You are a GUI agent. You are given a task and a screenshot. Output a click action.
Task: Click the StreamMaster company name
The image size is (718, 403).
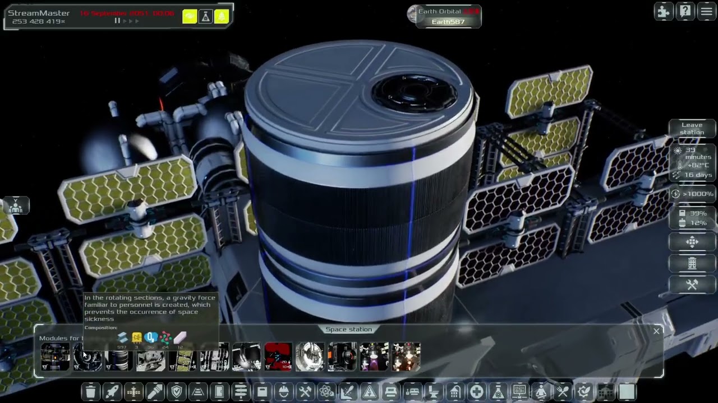click(x=39, y=13)
